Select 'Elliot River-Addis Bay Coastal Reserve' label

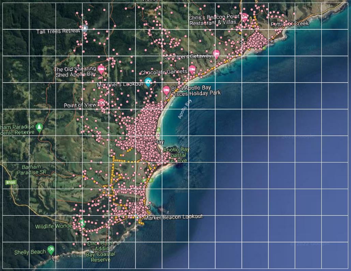point(101,251)
